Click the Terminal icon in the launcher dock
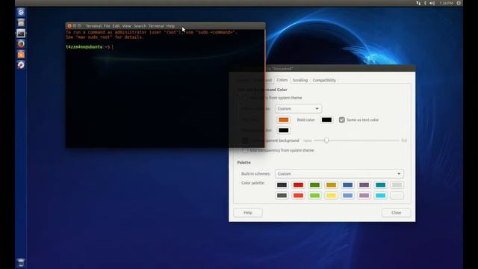The image size is (478, 269). pos(21,34)
